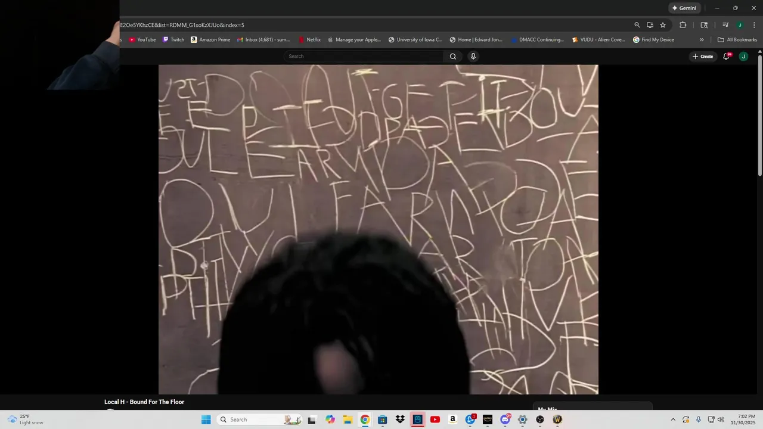This screenshot has width=763, height=429.
Task: Open the volume speaker tray icon
Action: tap(721, 419)
